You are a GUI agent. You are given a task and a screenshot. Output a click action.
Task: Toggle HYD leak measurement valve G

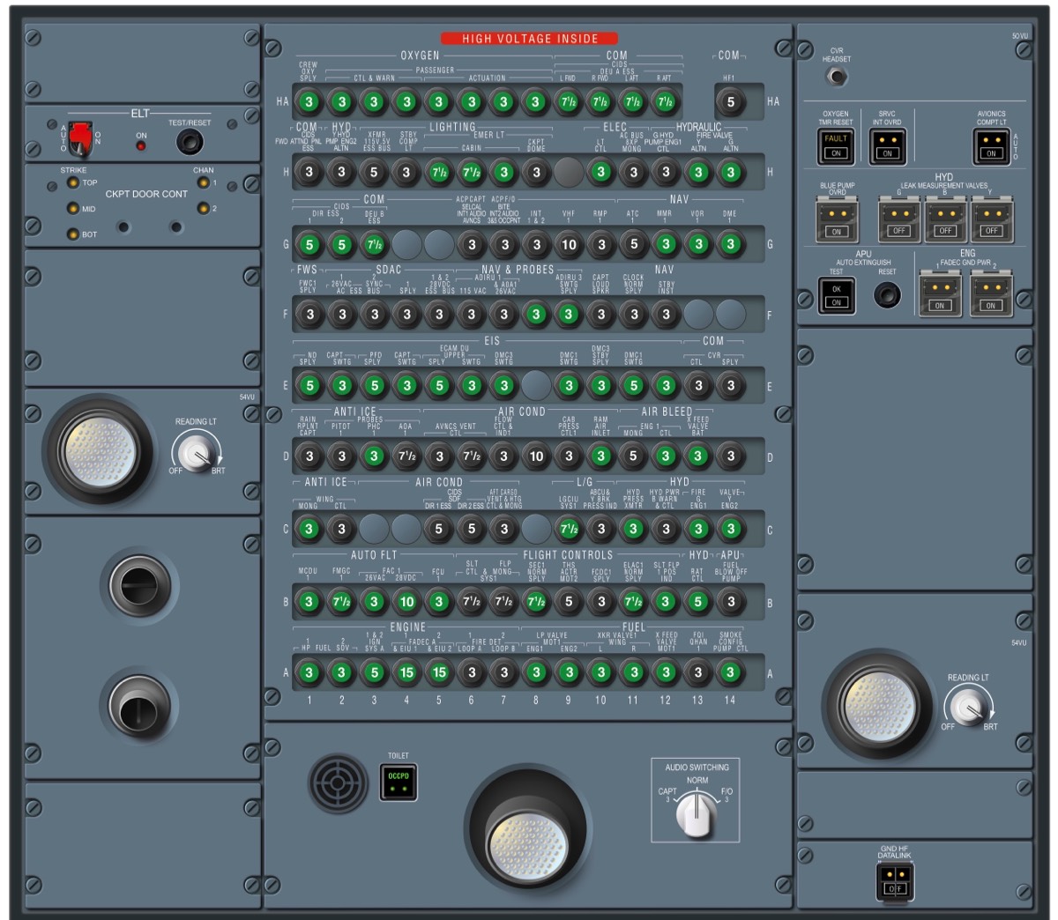click(x=898, y=220)
